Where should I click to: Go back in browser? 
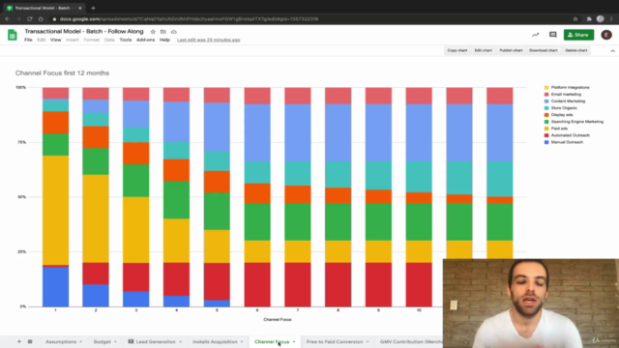(8, 19)
